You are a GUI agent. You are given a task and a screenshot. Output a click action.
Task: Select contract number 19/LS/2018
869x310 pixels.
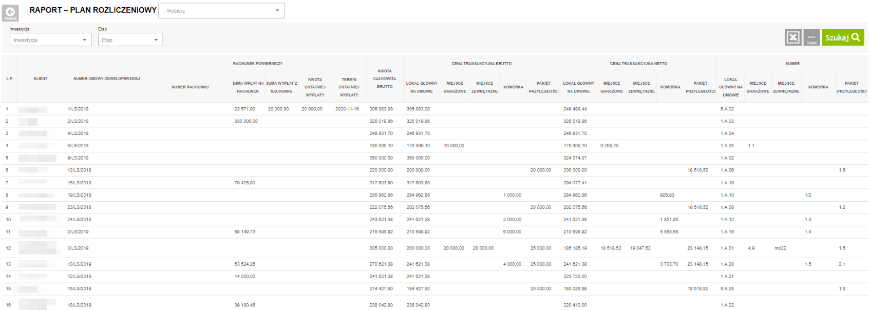pyautogui.click(x=79, y=195)
